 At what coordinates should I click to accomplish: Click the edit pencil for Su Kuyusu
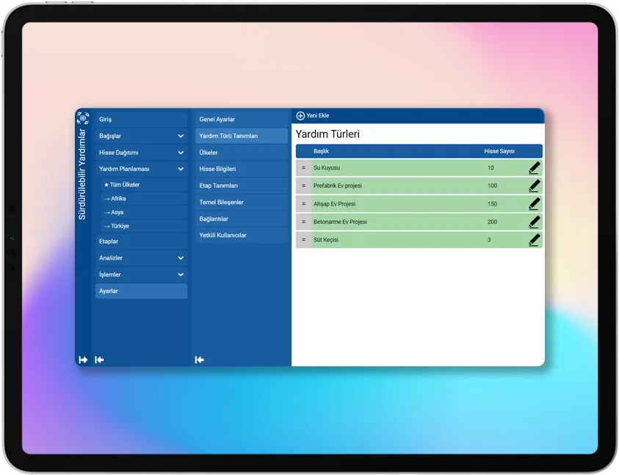click(x=535, y=168)
